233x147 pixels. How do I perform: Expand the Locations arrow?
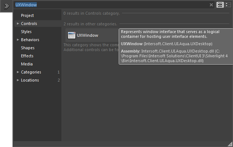click(18, 80)
